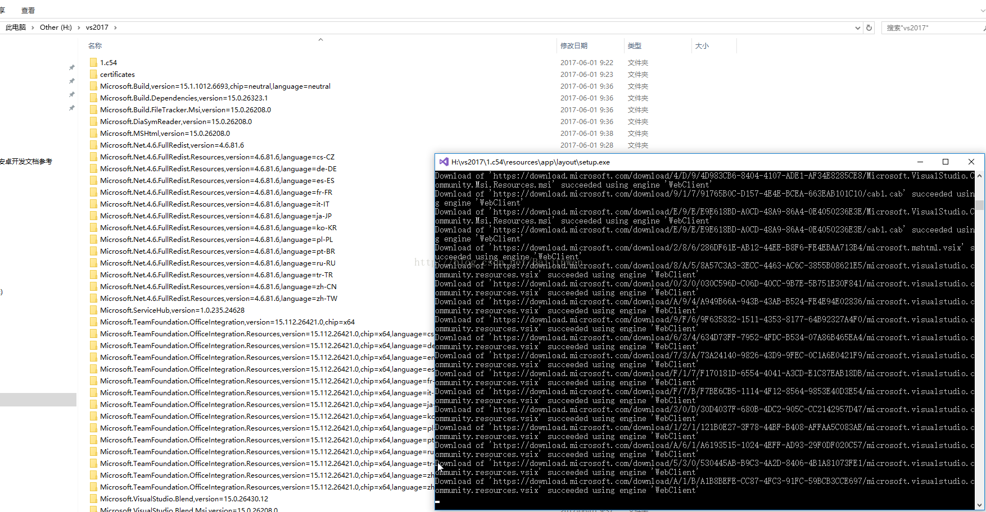This screenshot has width=986, height=512.
Task: Click the first quick access pin icon
Action: click(x=71, y=67)
